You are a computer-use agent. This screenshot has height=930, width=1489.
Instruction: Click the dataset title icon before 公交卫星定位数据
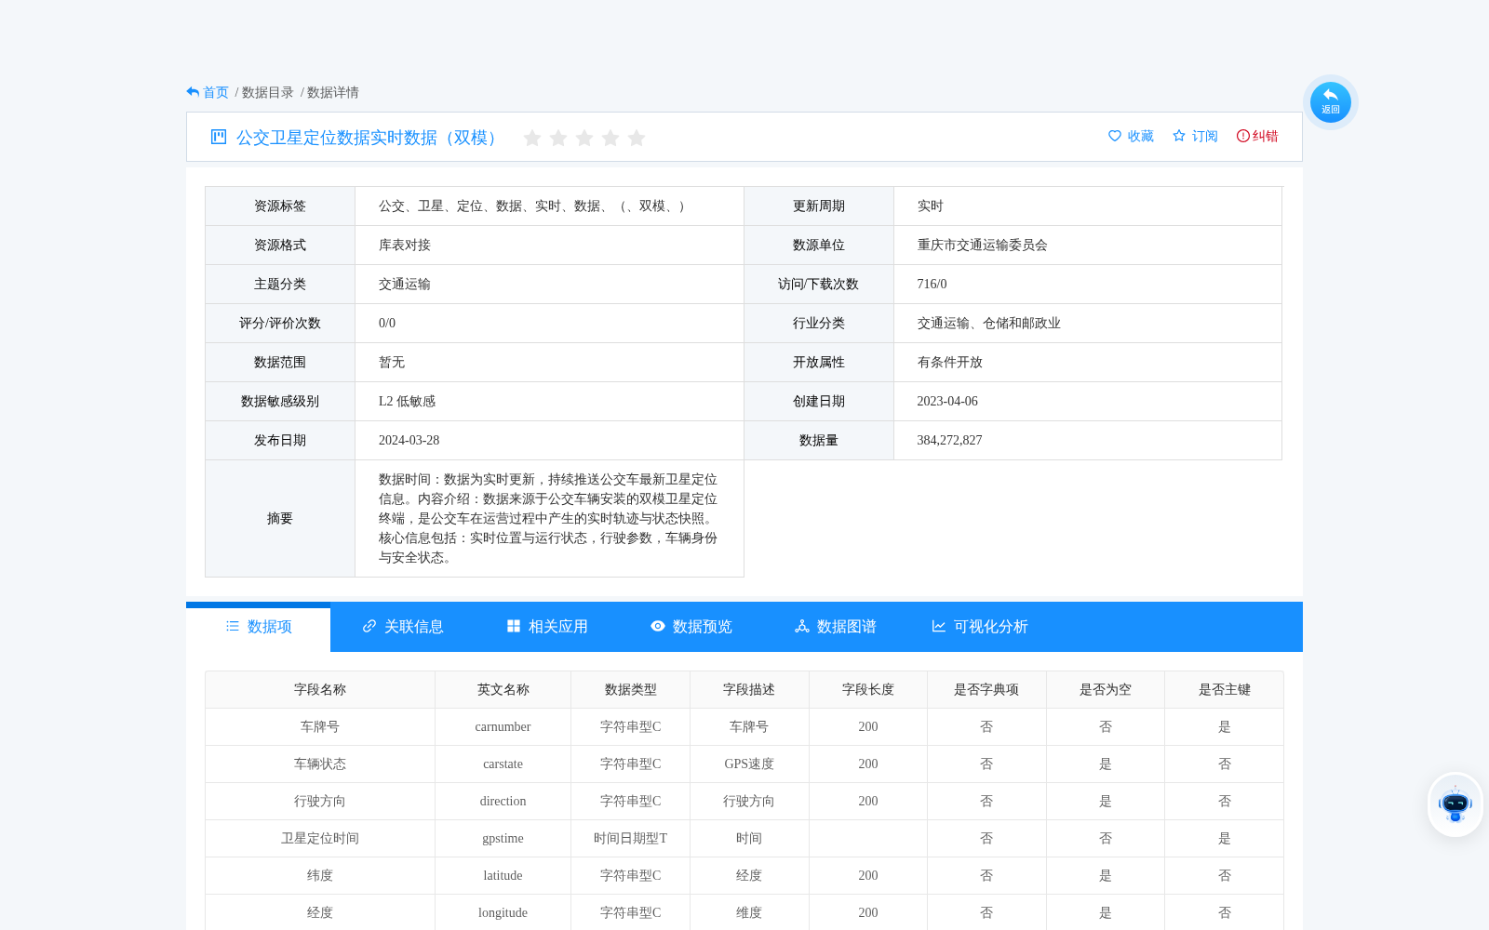(219, 137)
